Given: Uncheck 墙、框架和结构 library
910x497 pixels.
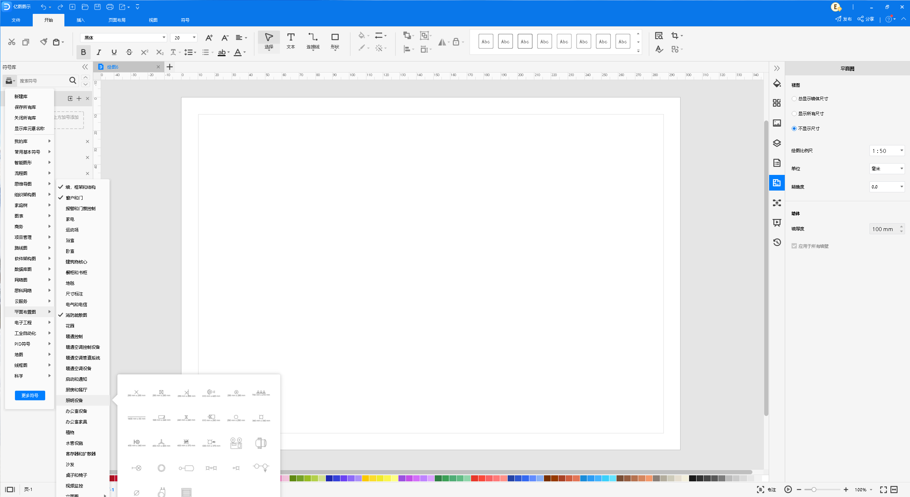Looking at the screenshot, I should 83,187.
